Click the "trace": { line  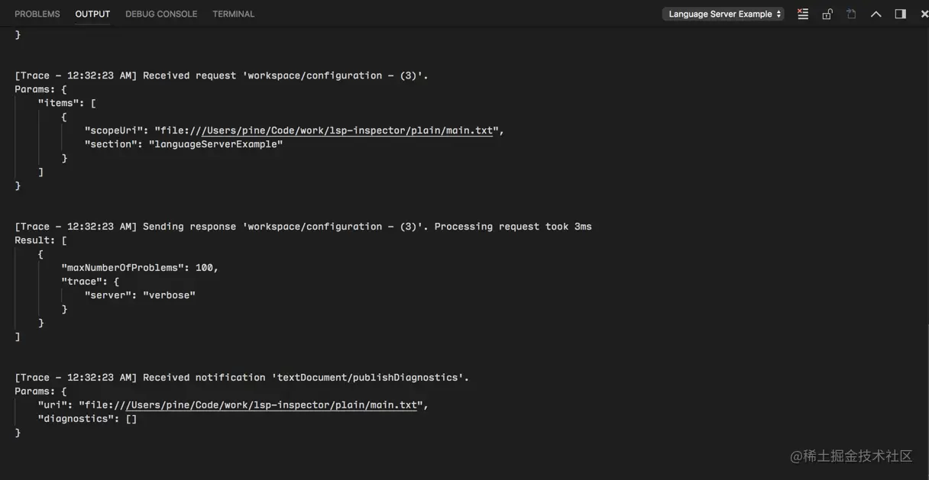point(90,282)
